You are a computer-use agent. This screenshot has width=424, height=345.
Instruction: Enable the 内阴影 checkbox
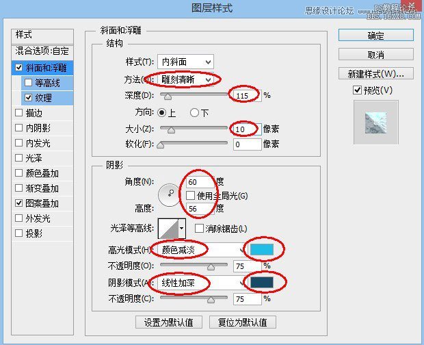(x=18, y=128)
